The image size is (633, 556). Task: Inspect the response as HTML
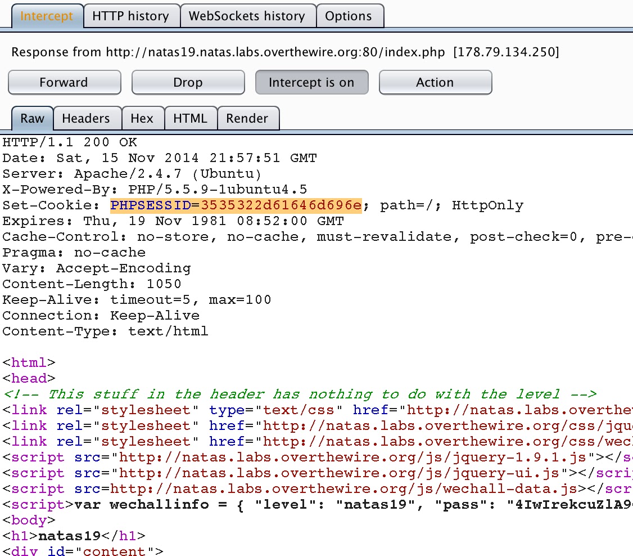191,118
